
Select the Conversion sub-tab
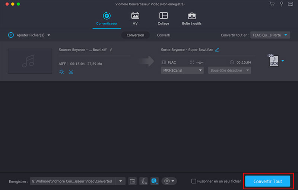tap(135, 35)
